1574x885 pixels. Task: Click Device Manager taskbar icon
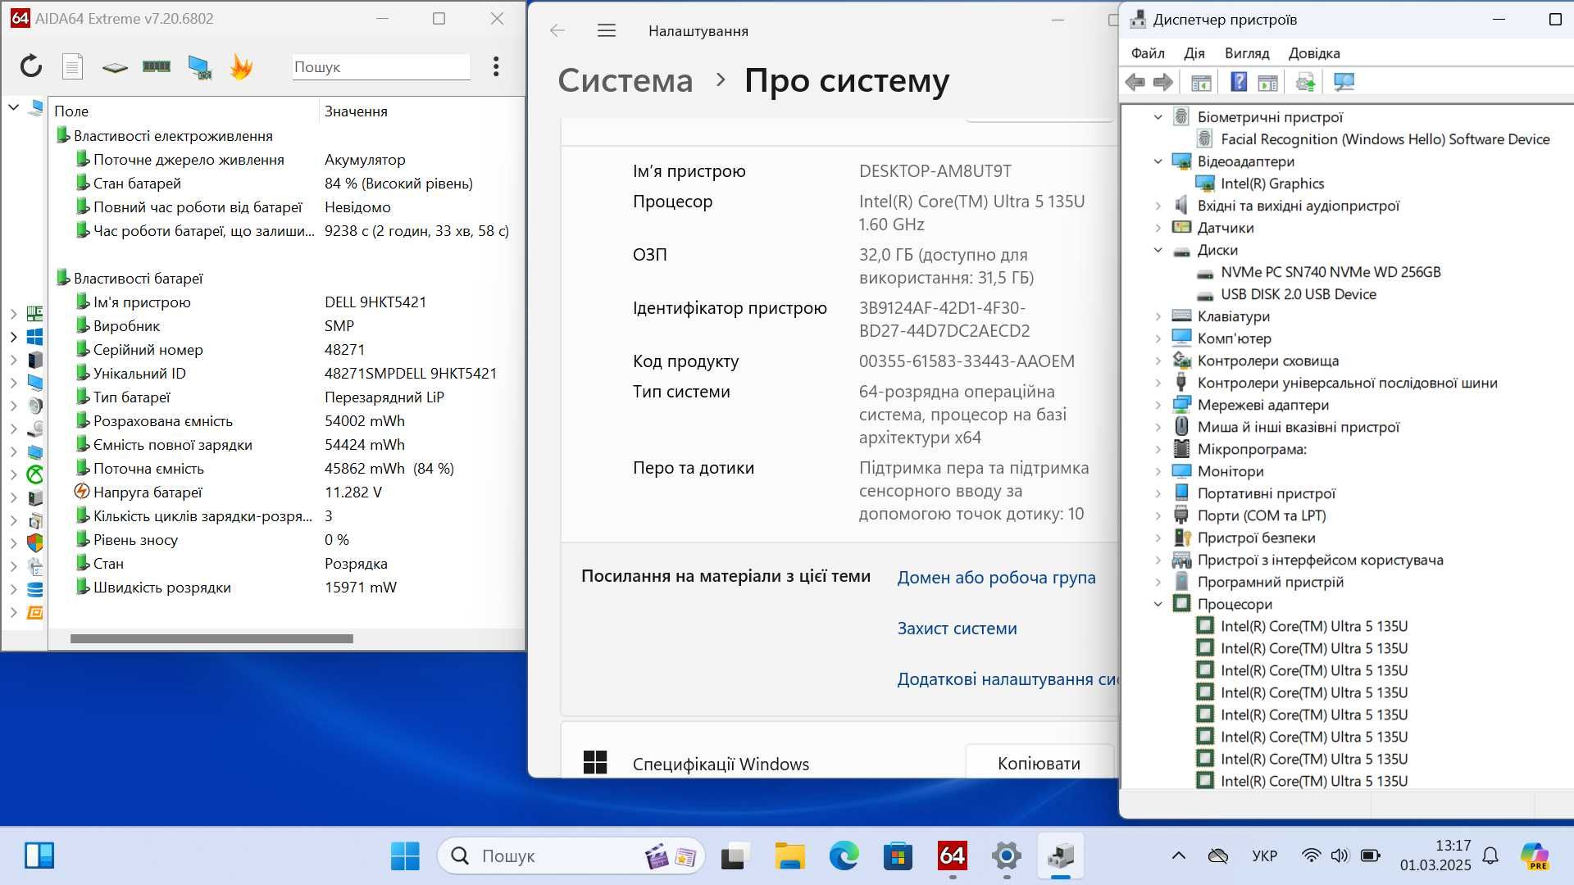tap(1060, 856)
